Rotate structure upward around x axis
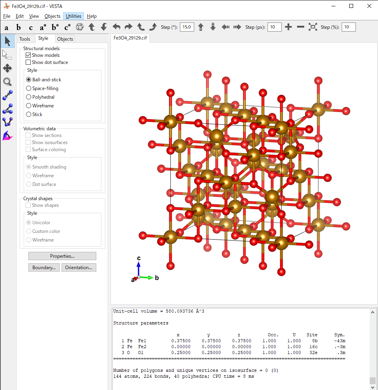The height and width of the screenshot is (390, 378). 92,27
